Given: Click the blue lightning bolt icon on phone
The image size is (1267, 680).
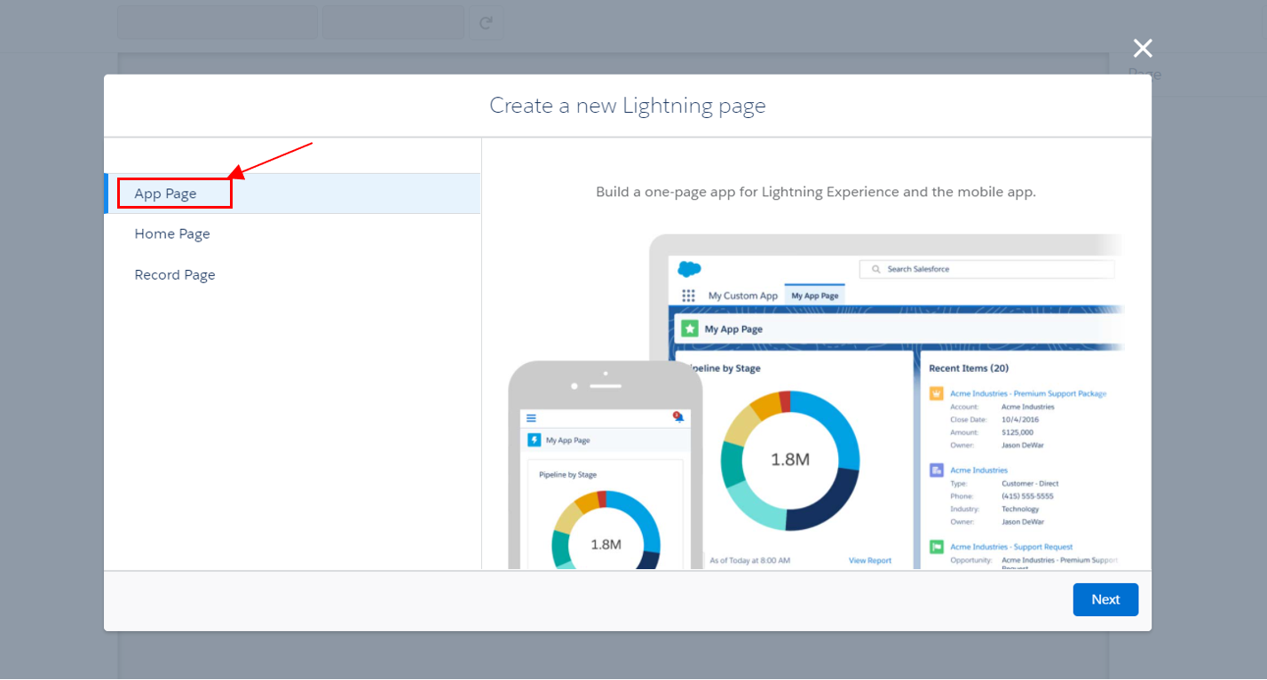Looking at the screenshot, I should tap(534, 440).
